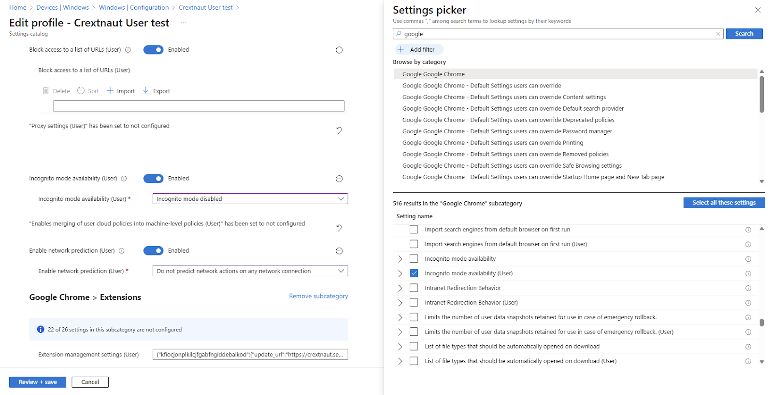The image size is (773, 395).
Task: Remove the Block access to a list of URLs setting
Action: click(x=339, y=50)
